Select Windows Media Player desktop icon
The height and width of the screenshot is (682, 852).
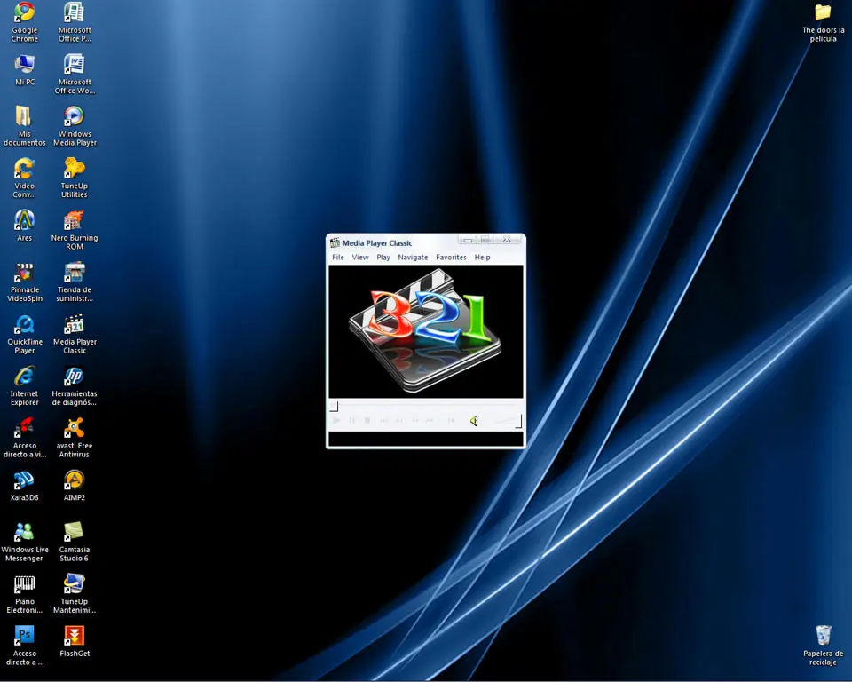[x=75, y=126]
